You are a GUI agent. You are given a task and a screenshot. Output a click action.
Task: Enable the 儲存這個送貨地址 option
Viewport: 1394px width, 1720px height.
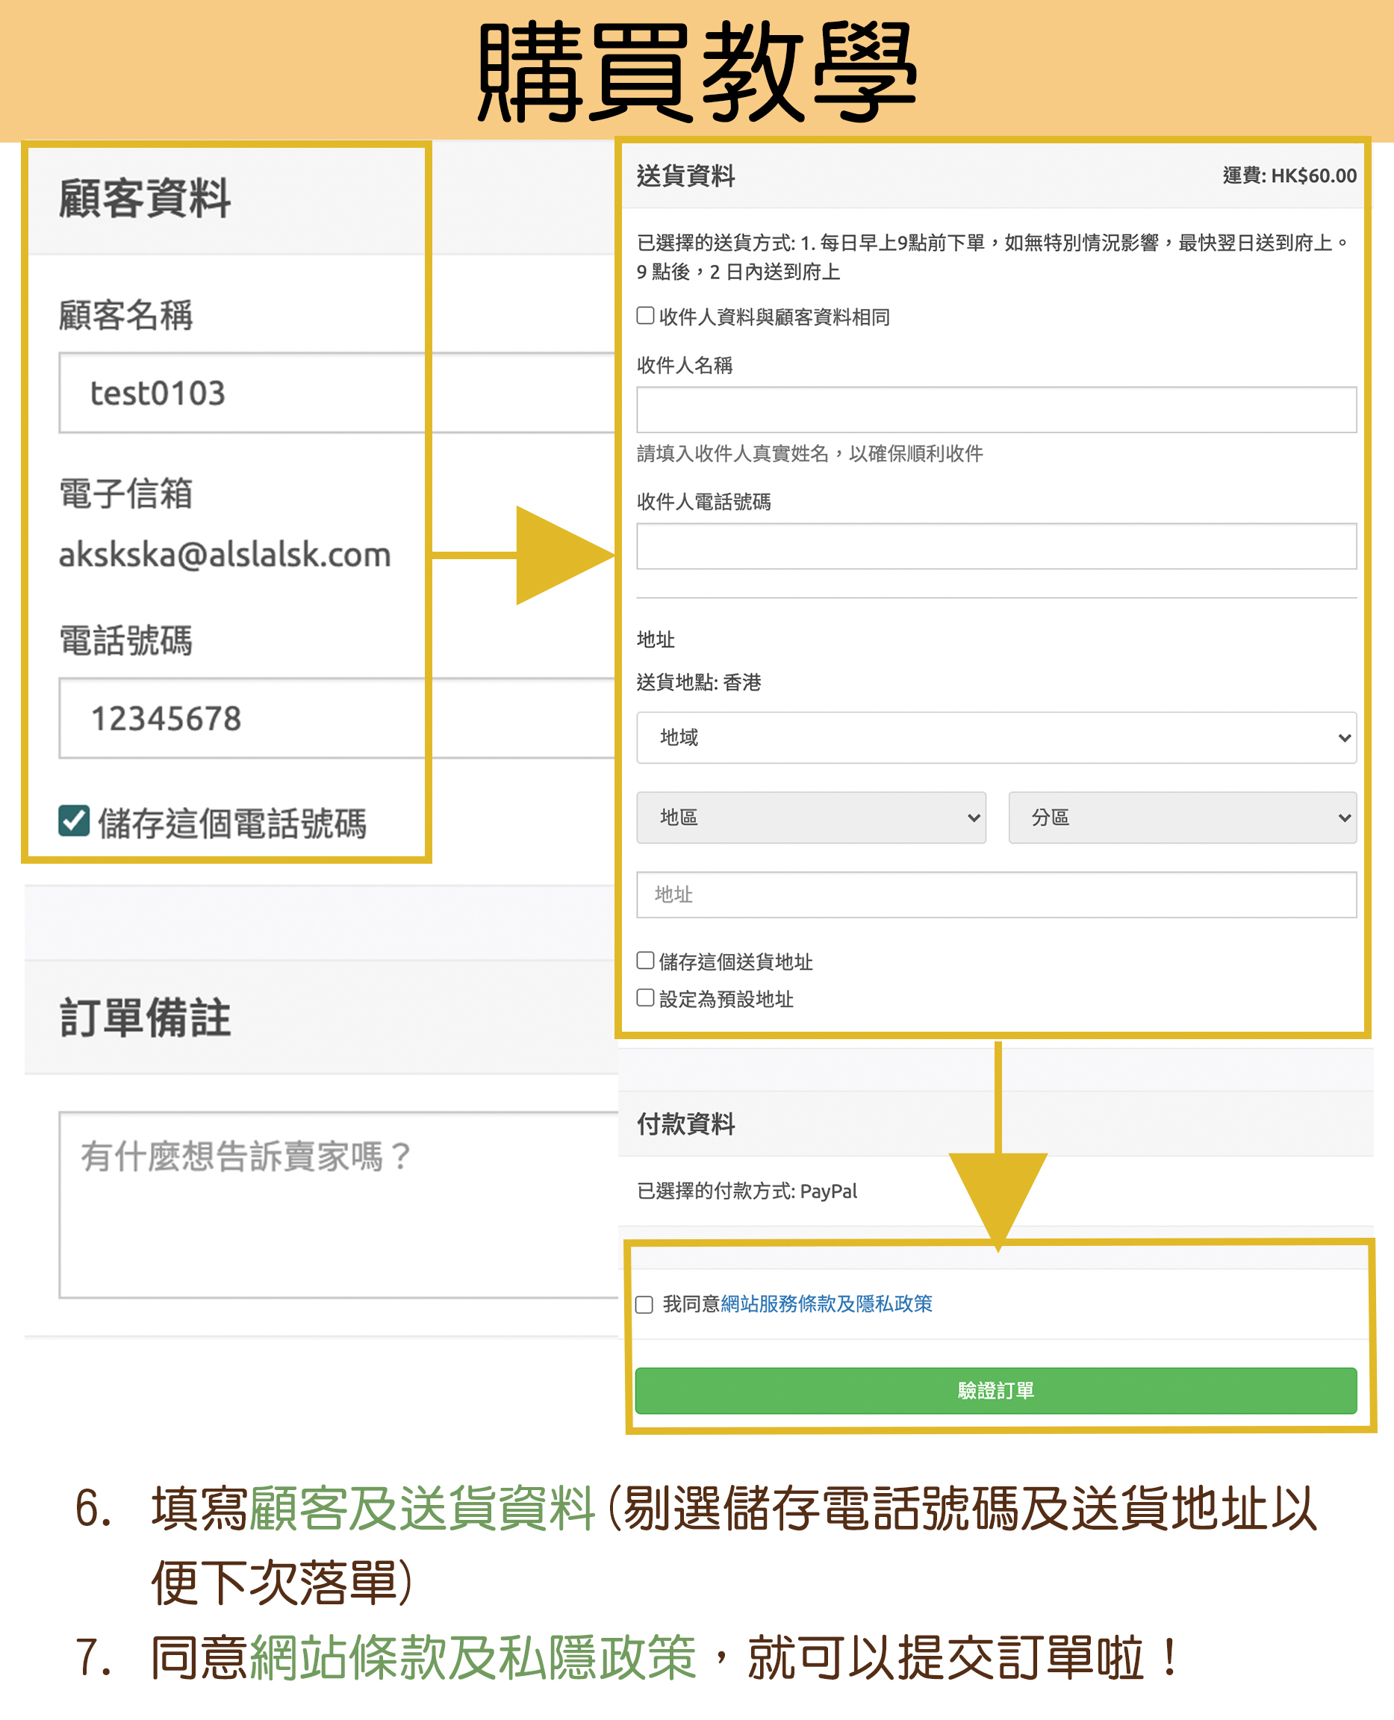tap(645, 962)
